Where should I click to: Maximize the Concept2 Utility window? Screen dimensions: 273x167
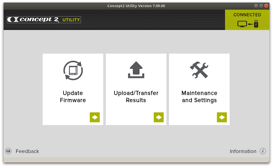261,6
